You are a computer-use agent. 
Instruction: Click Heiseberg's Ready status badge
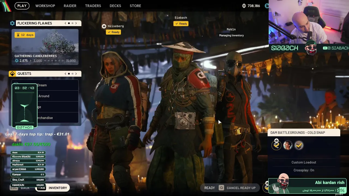(x=113, y=32)
